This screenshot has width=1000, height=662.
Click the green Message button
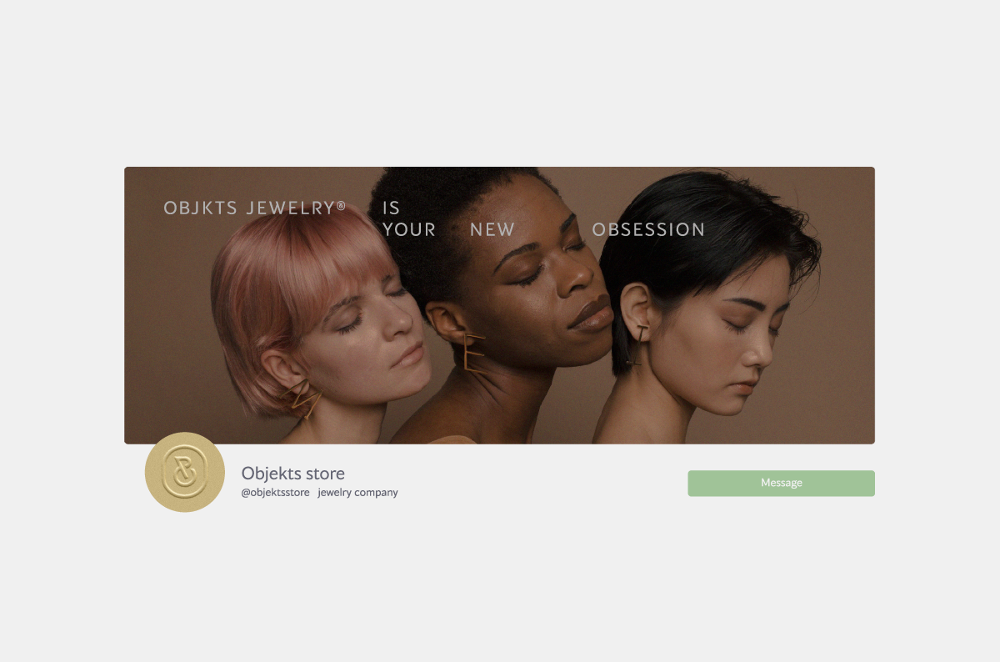click(781, 484)
